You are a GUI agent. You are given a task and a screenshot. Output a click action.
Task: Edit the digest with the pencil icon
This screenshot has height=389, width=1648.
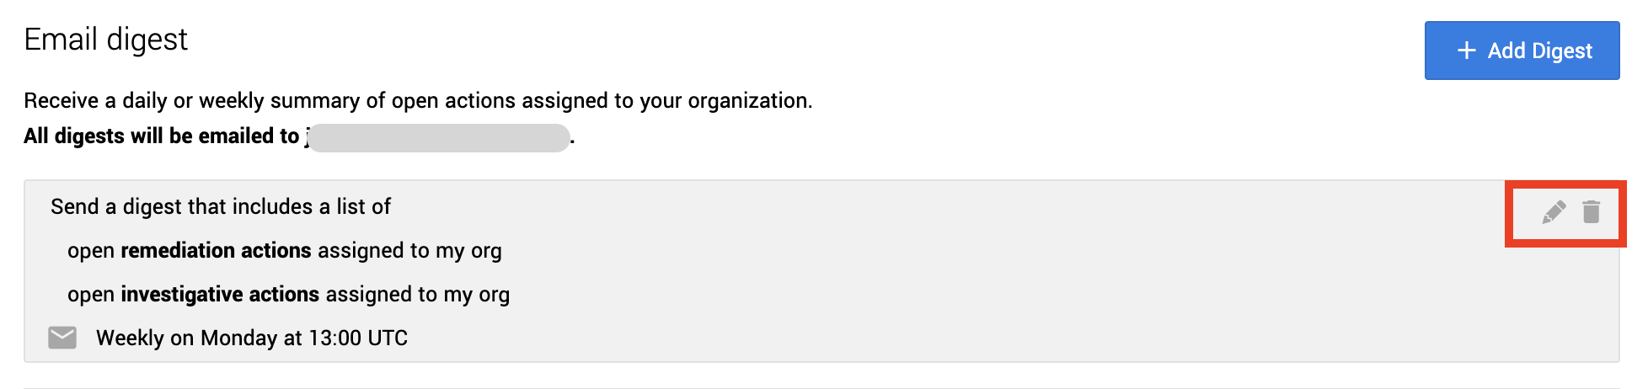pos(1554,212)
